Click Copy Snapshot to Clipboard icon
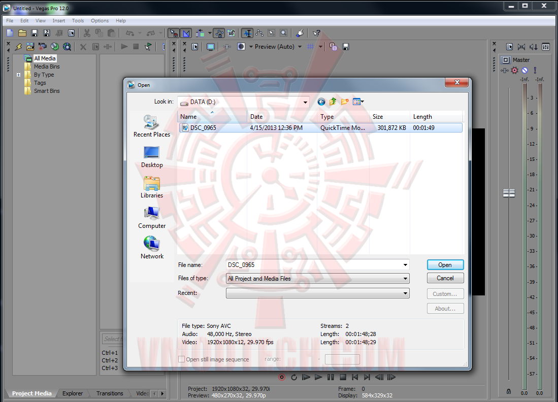558x402 pixels. click(x=333, y=47)
